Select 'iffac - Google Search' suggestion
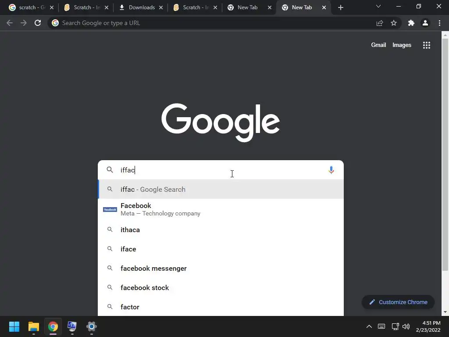 click(x=221, y=190)
